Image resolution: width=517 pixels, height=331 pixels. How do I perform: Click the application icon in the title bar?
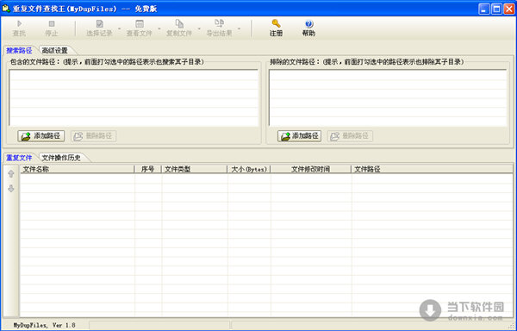click(x=6, y=9)
